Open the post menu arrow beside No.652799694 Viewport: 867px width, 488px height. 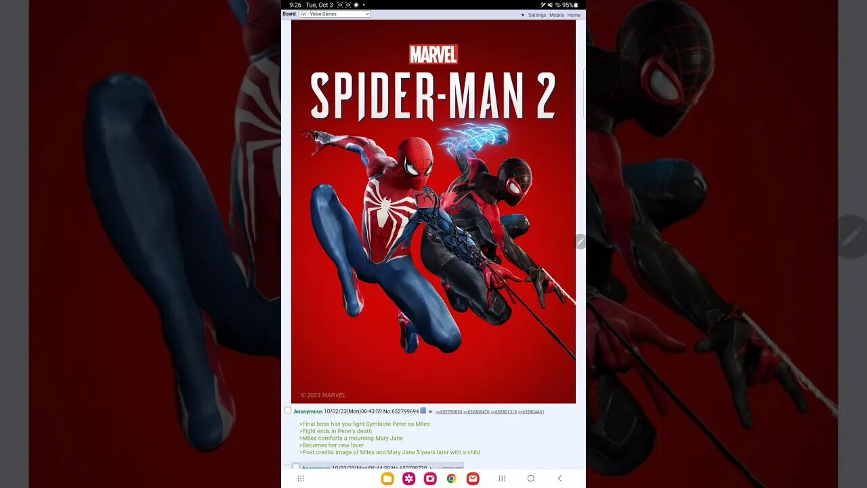tap(431, 411)
